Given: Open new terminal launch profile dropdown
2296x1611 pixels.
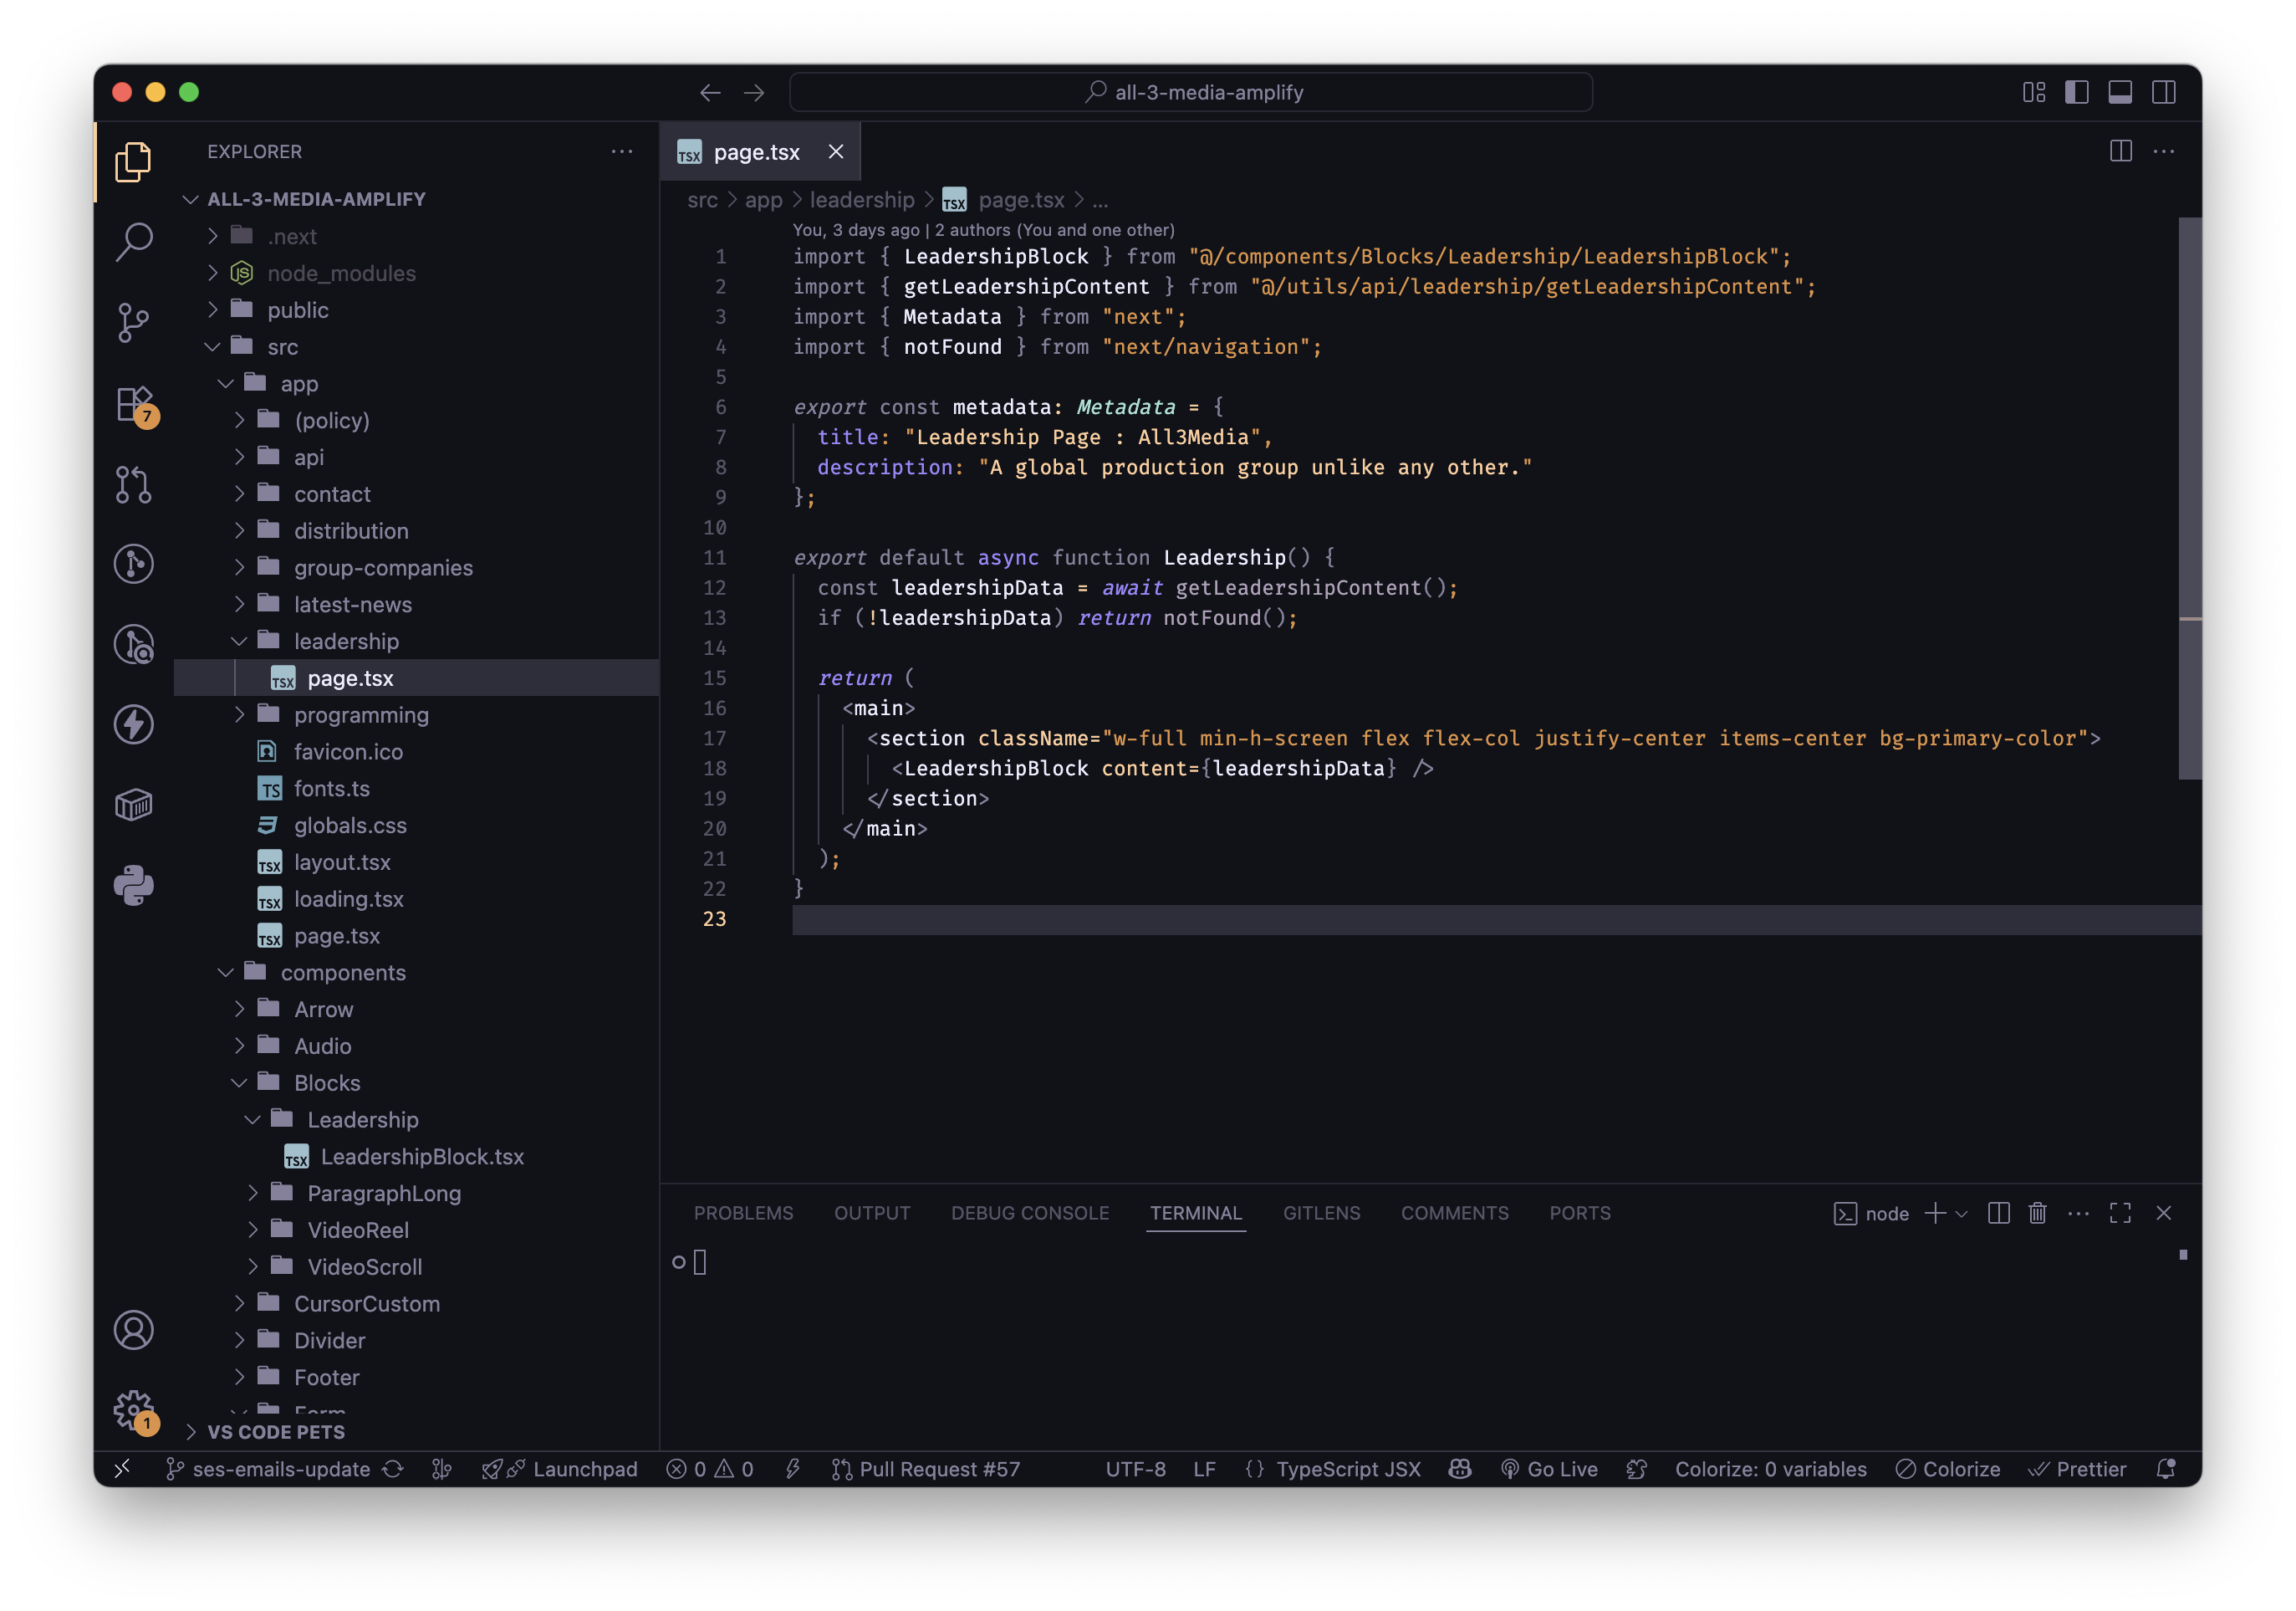Looking at the screenshot, I should pyautogui.click(x=1961, y=1214).
